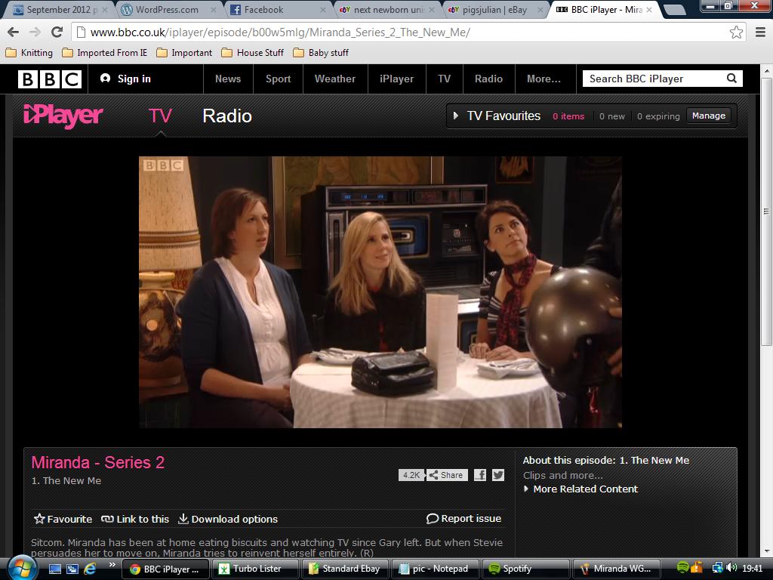The height and width of the screenshot is (580, 773).
Task: Click the Search BBC iPlayer field
Action: coord(653,79)
